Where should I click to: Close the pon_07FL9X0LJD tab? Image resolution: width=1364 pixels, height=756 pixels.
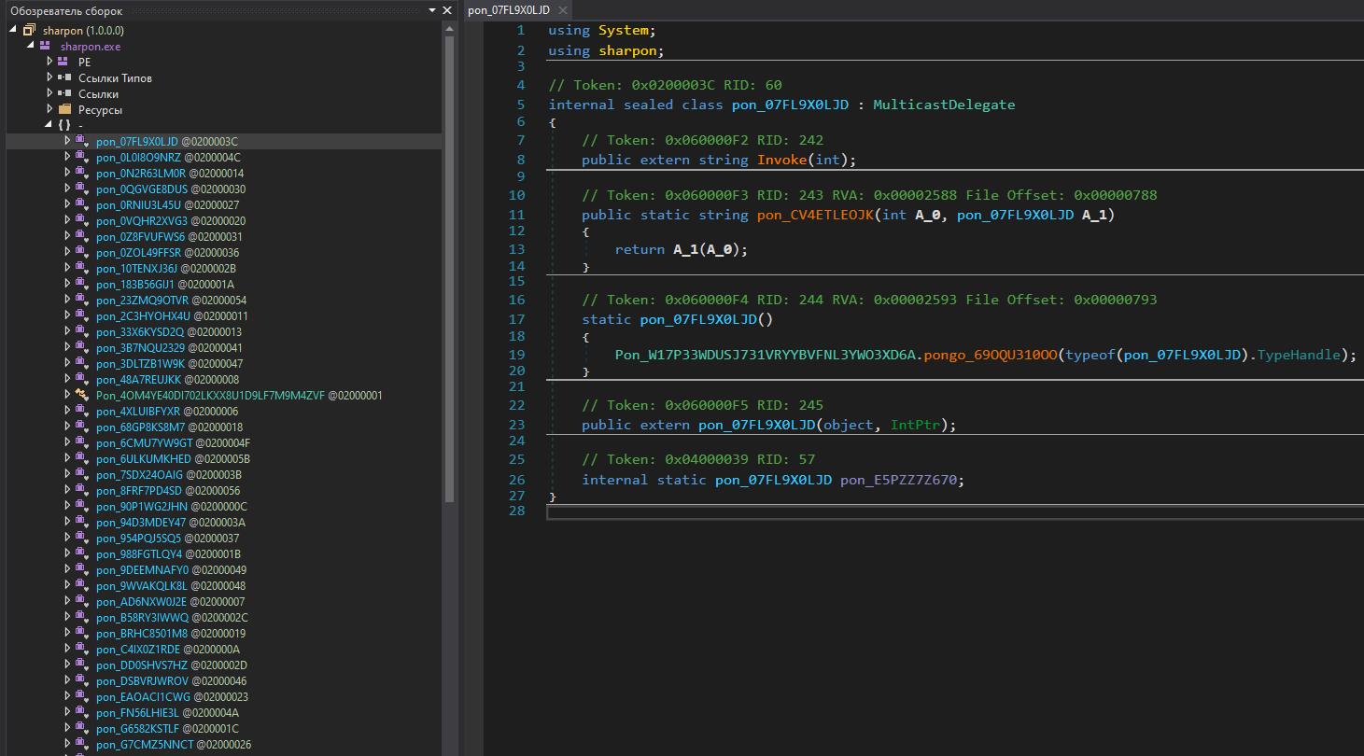click(x=564, y=10)
